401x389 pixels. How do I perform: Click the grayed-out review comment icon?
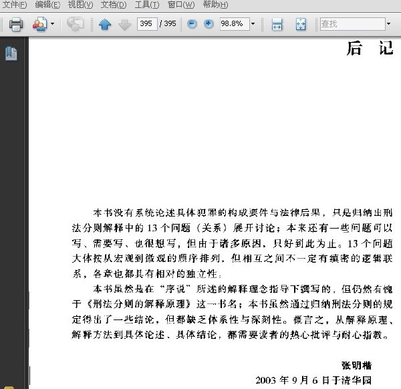75,24
